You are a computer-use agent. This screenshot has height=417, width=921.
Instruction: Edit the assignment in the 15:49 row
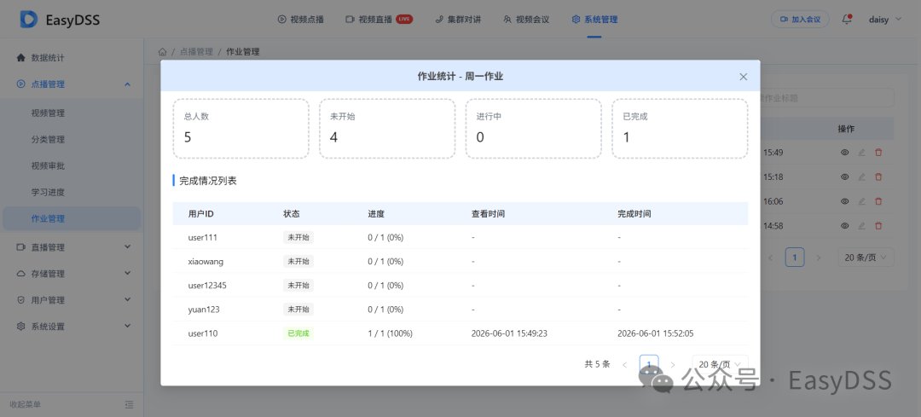click(861, 152)
